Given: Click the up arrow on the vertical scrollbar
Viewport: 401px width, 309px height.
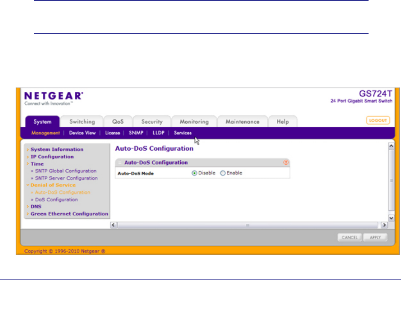Looking at the screenshot, I should [x=391, y=146].
